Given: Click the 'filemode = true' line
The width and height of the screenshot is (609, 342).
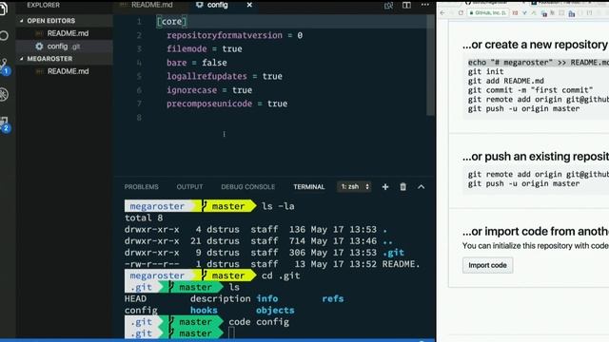Looking at the screenshot, I should (205, 48).
